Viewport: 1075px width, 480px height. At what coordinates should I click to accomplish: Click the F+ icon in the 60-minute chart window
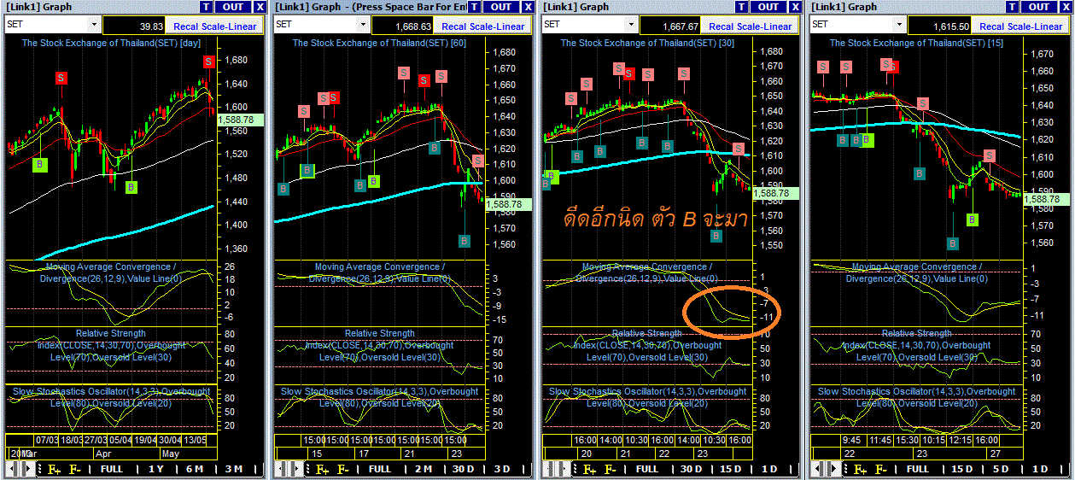[x=322, y=469]
